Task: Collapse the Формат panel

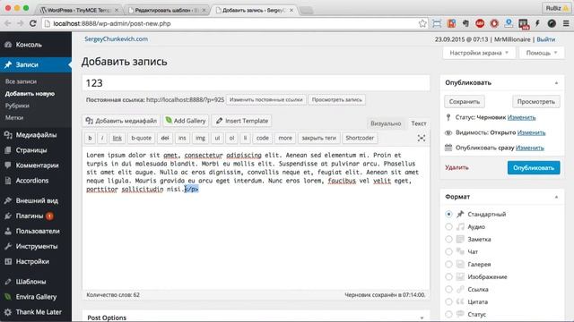Action: pos(556,197)
